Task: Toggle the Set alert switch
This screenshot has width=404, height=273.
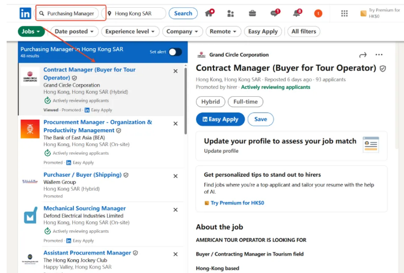Action: (174, 52)
